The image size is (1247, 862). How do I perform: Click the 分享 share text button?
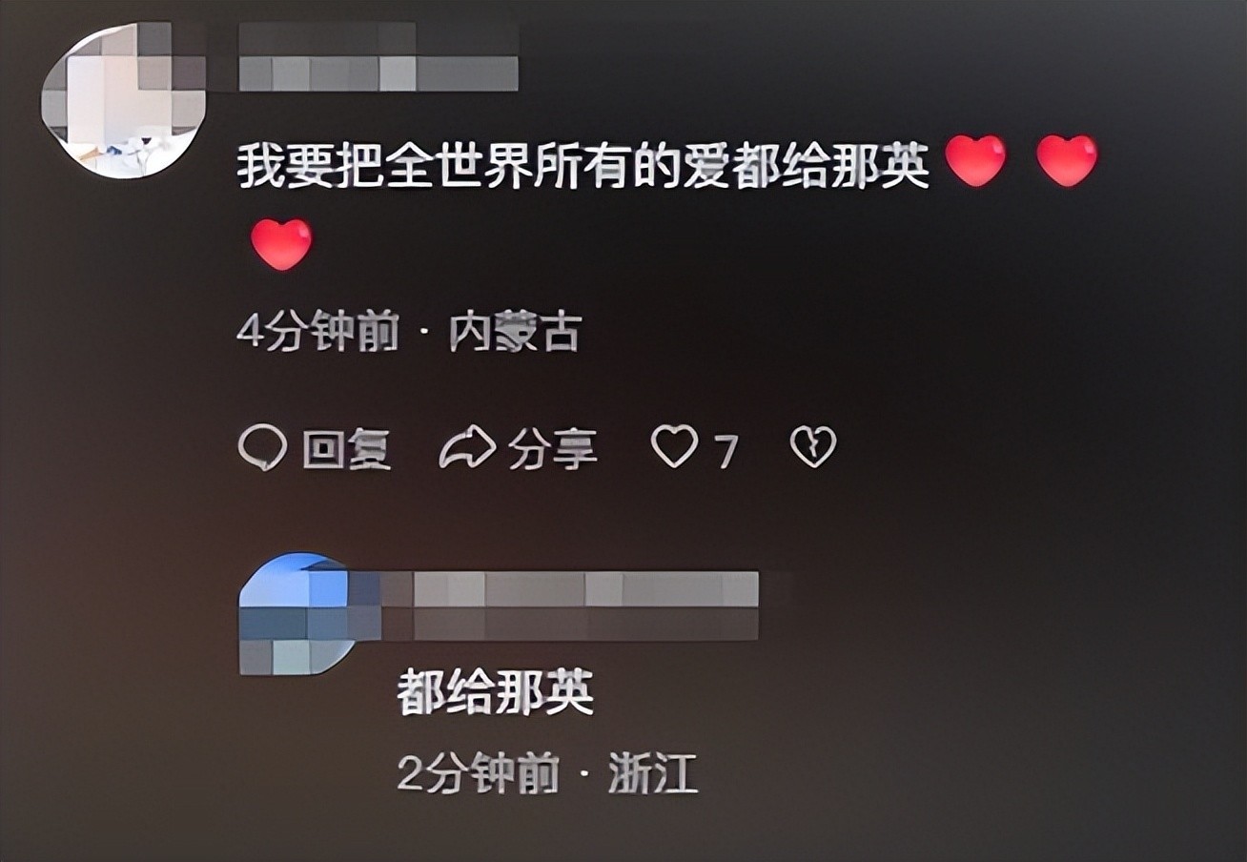click(553, 448)
